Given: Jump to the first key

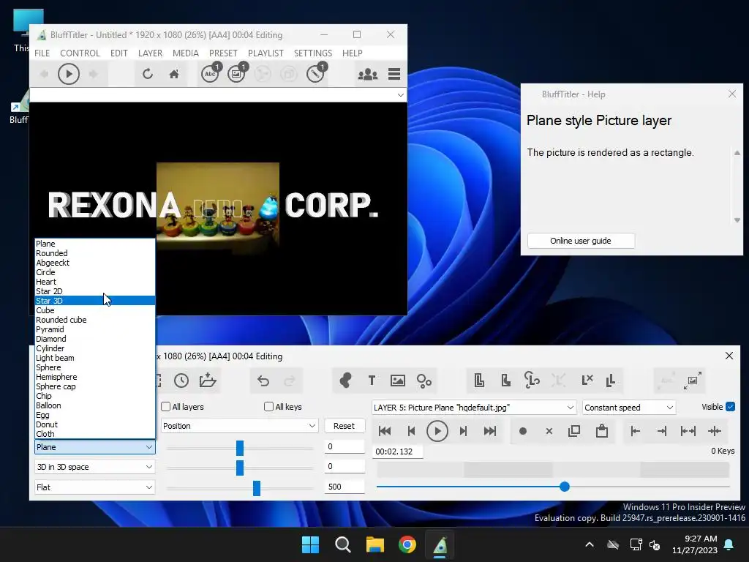Looking at the screenshot, I should 385,431.
